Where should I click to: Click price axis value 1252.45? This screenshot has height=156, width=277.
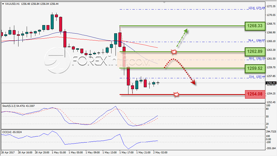tap(271, 102)
